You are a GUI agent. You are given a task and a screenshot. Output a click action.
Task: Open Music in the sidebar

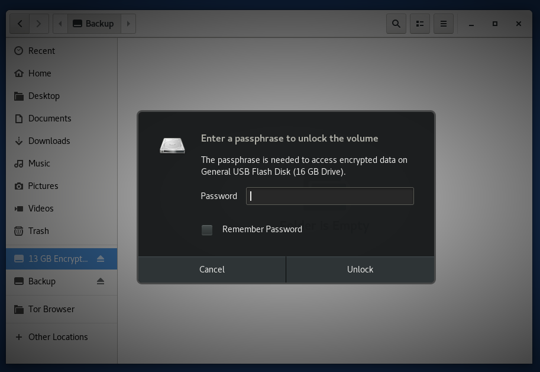click(62, 163)
